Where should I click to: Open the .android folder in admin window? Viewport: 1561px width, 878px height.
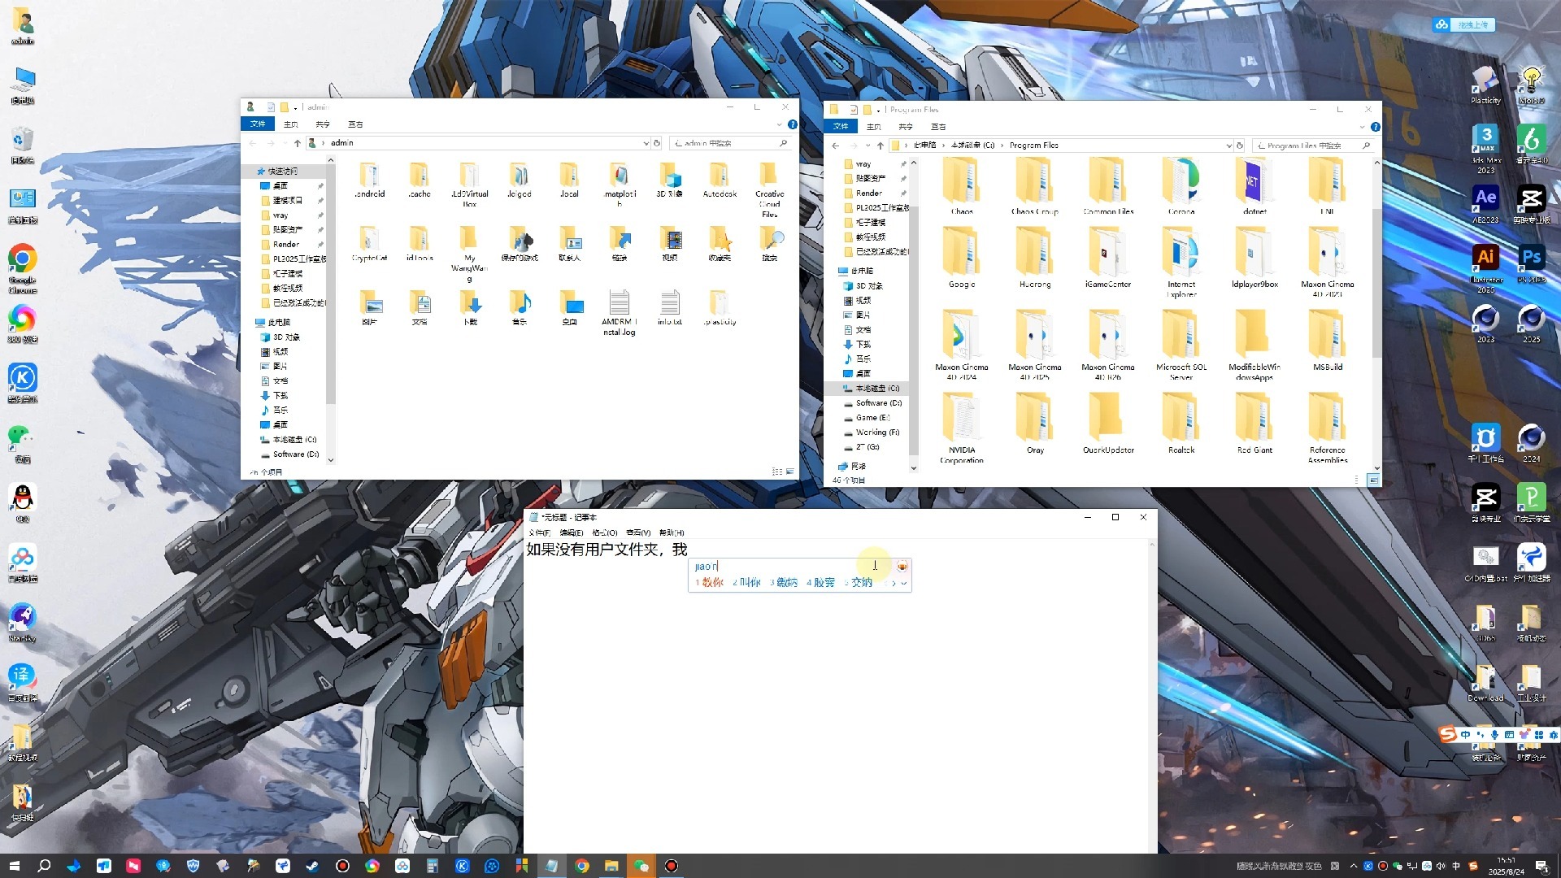pos(370,180)
